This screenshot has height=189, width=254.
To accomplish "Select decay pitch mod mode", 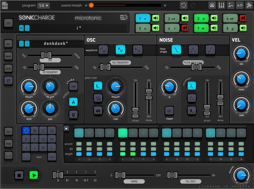I will 98,86.
